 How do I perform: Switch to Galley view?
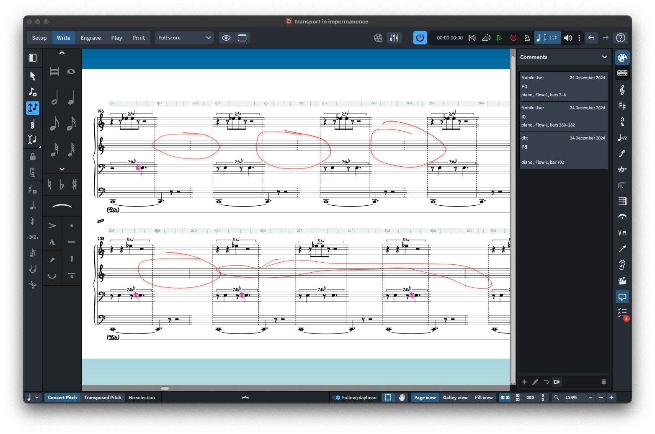point(455,398)
